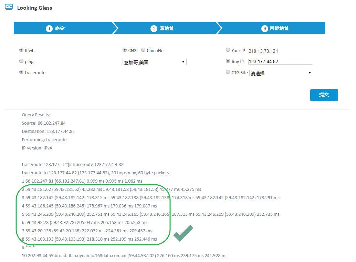Click the Looking Glass monitor icon
356x262 pixels.
[9, 7]
